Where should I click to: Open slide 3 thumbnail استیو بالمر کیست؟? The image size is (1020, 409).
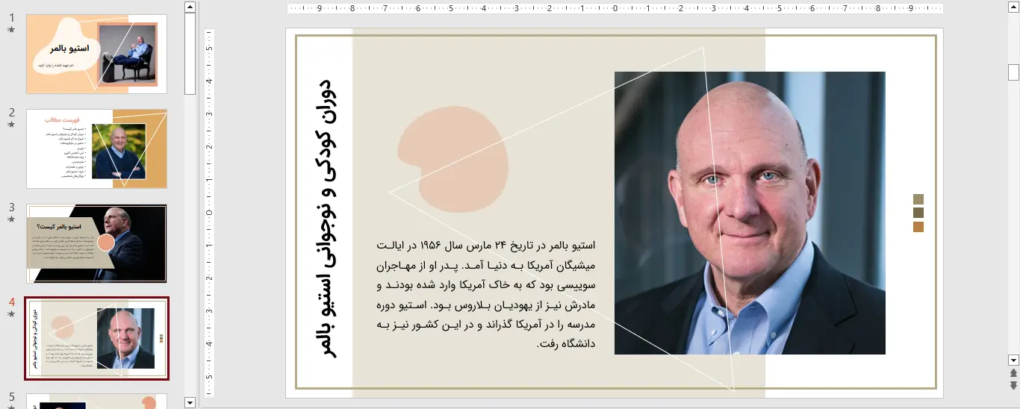click(96, 243)
